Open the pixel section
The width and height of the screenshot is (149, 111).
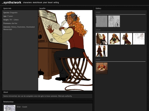click(45, 2)
